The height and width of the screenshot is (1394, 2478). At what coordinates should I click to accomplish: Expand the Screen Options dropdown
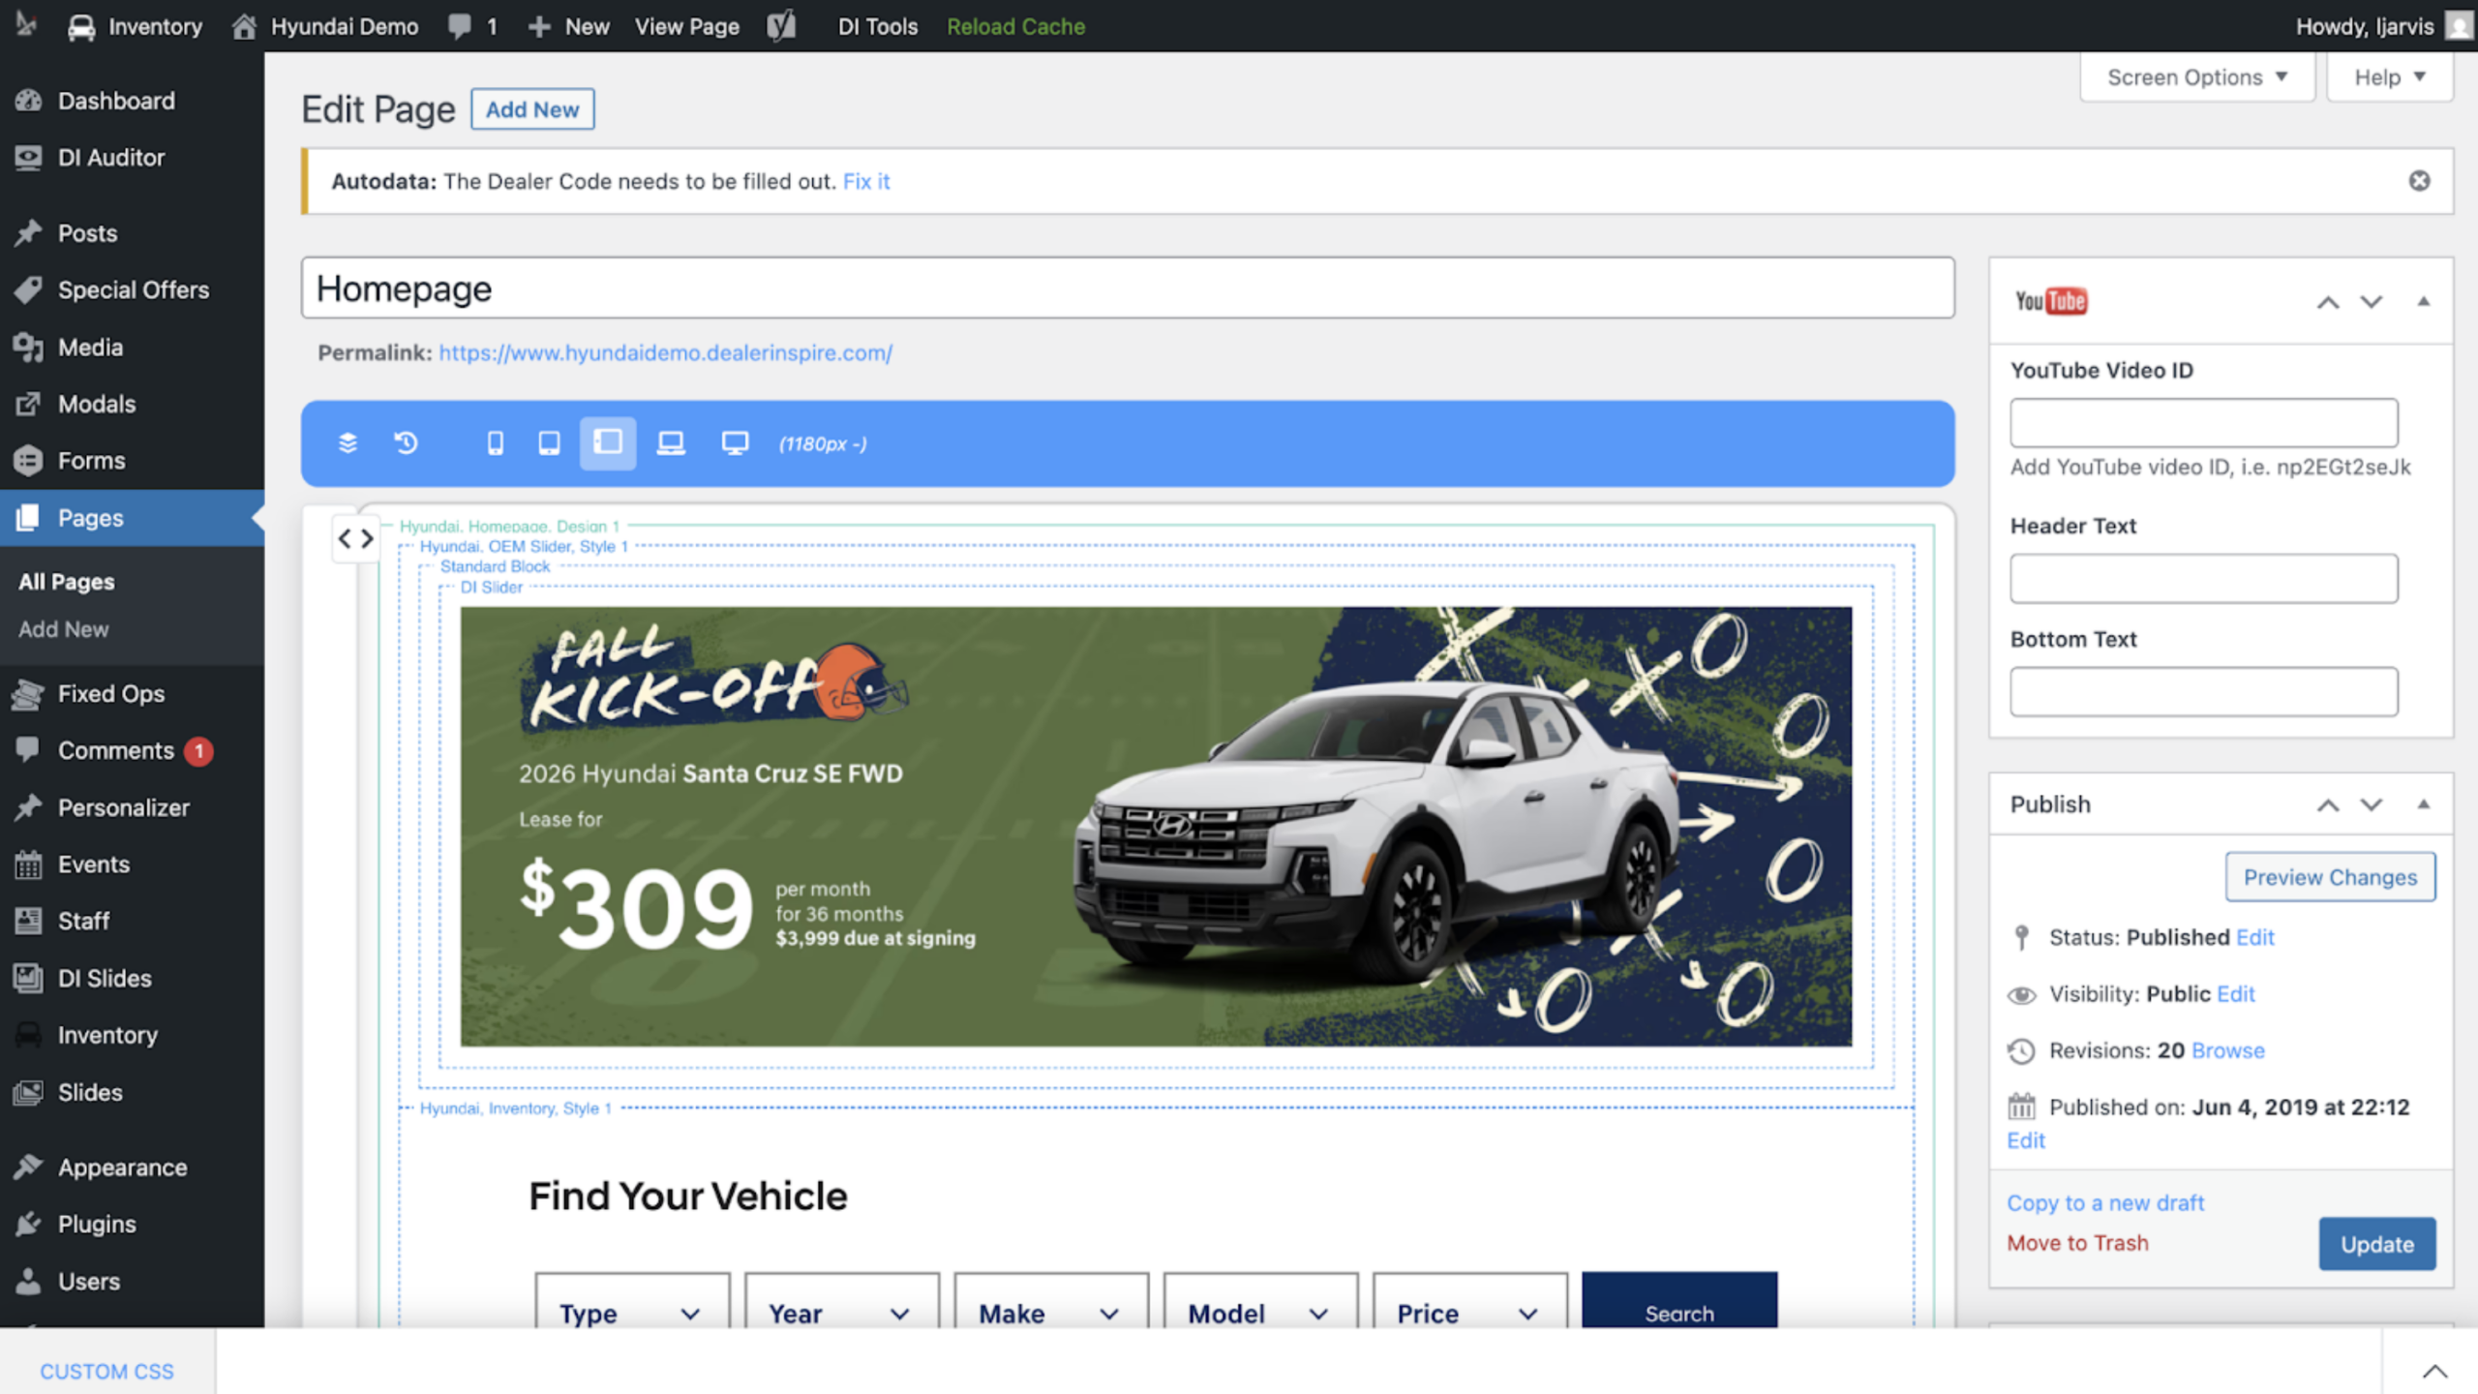[x=2197, y=77]
